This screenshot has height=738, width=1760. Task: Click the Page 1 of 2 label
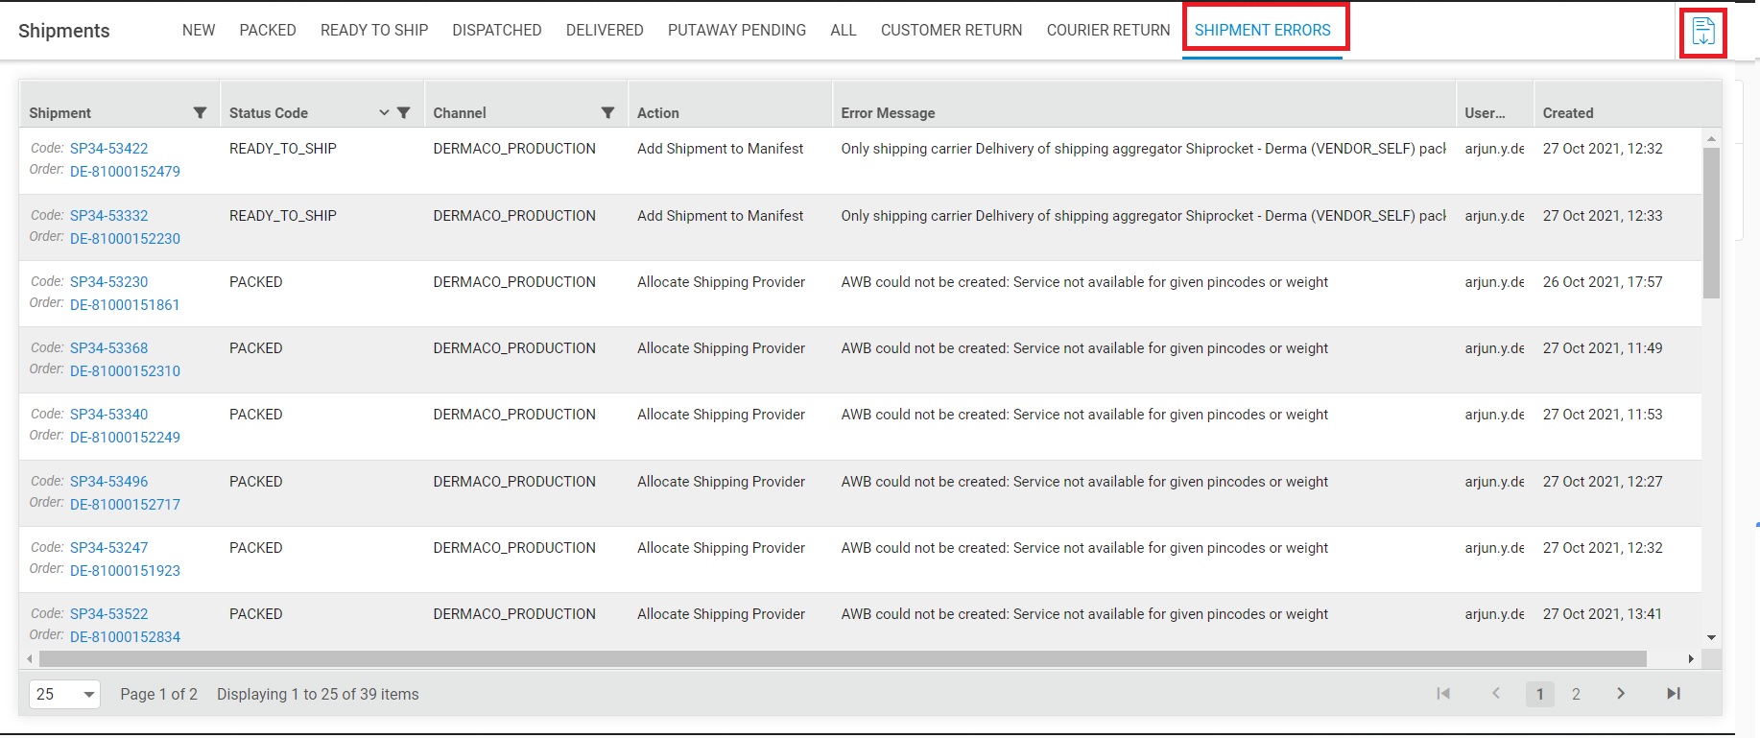[x=158, y=694]
